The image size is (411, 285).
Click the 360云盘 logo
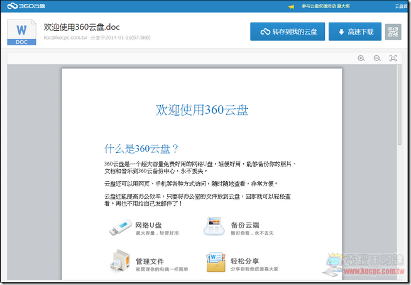(26, 6)
